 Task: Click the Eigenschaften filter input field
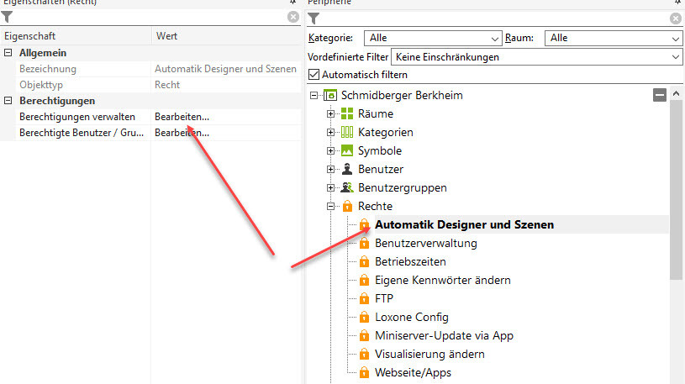(150, 17)
